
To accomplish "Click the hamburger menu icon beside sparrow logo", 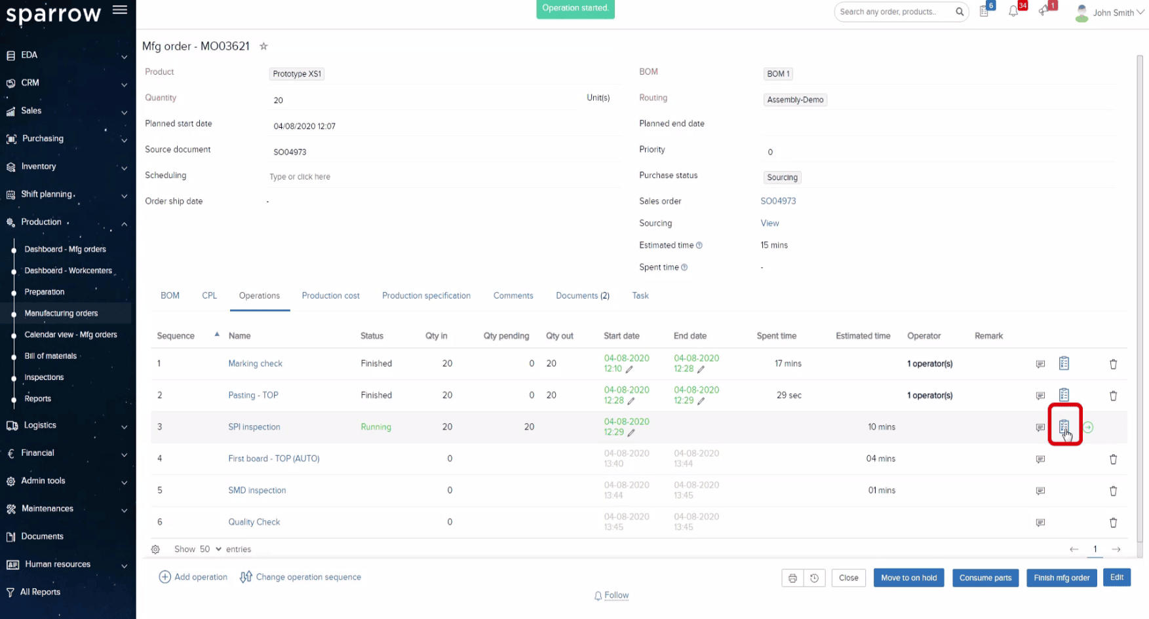I will click(119, 10).
